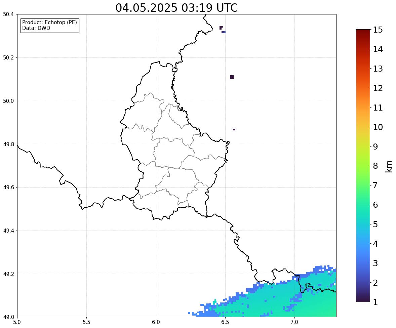Click the colorbar tick label "7"
The width and height of the screenshot is (396, 328).
point(375,185)
